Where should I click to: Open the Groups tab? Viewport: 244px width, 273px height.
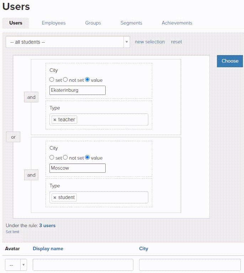click(93, 23)
